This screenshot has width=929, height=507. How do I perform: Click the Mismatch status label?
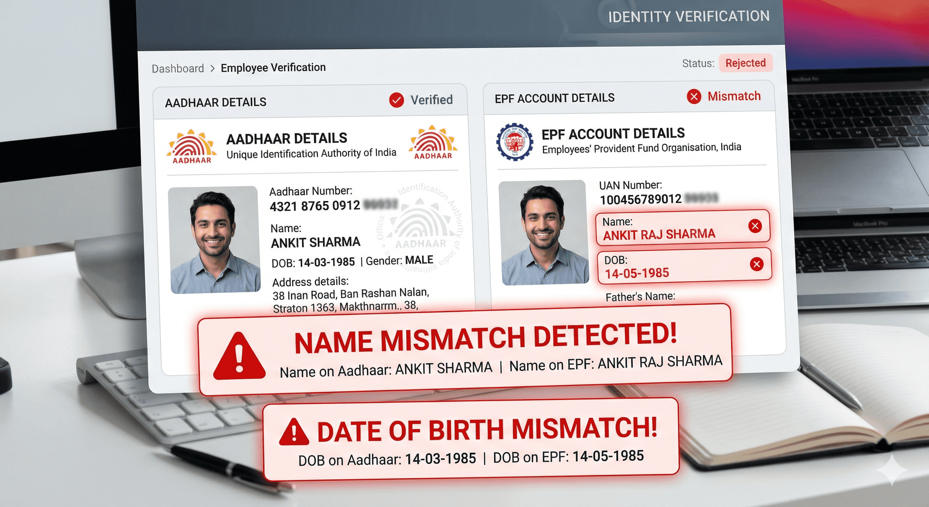click(734, 96)
